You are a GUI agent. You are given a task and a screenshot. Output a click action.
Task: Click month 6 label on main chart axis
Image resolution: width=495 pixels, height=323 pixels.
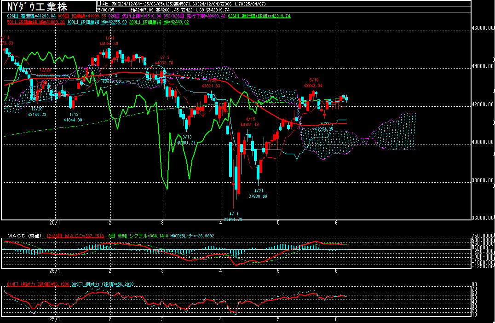336,223
